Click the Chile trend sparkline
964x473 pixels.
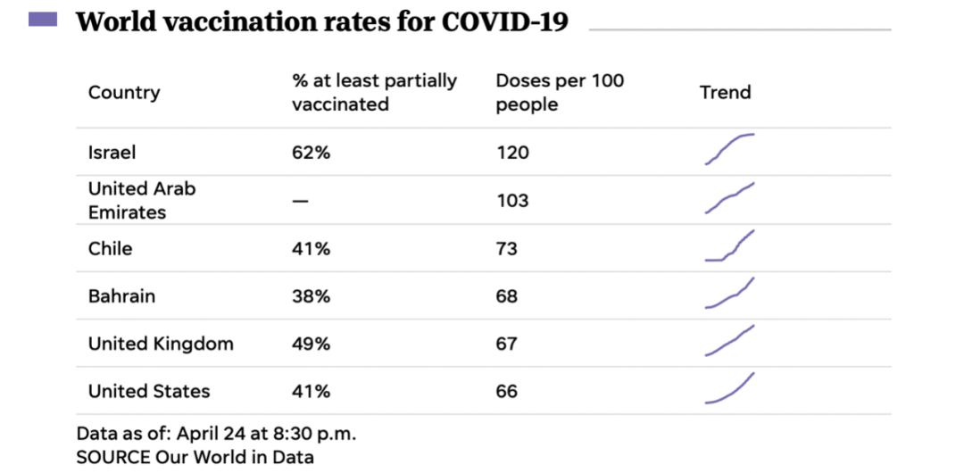pyautogui.click(x=730, y=246)
